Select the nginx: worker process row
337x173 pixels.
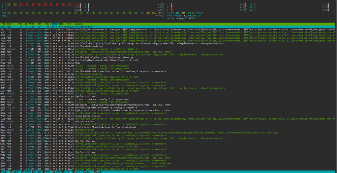click(x=167, y=116)
